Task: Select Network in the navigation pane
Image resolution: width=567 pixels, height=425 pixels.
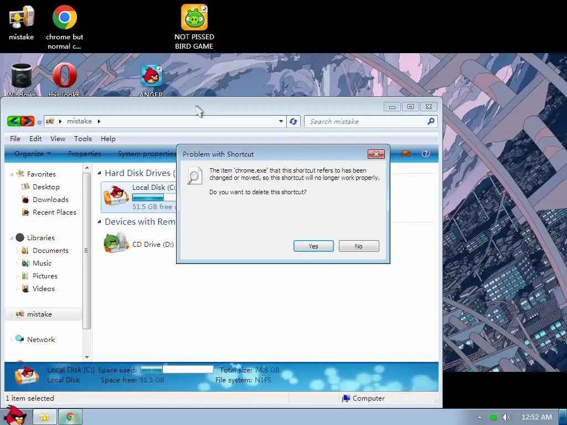Action: pyautogui.click(x=41, y=339)
